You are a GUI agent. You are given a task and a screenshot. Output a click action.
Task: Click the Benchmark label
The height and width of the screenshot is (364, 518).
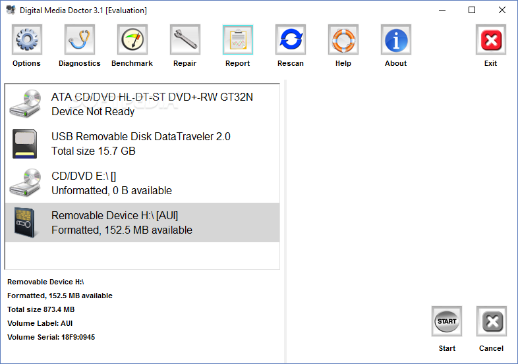[x=132, y=63]
